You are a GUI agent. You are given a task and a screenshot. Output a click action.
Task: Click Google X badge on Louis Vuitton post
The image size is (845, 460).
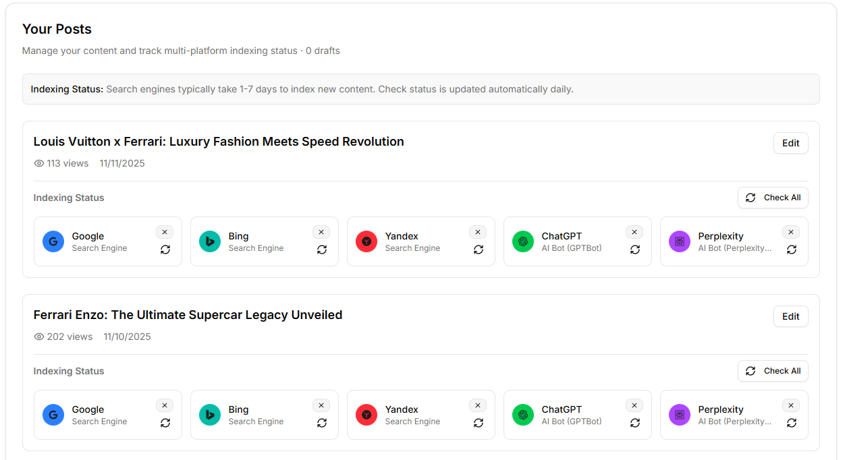[x=165, y=232]
